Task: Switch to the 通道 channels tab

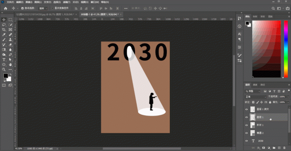Action: (255, 85)
